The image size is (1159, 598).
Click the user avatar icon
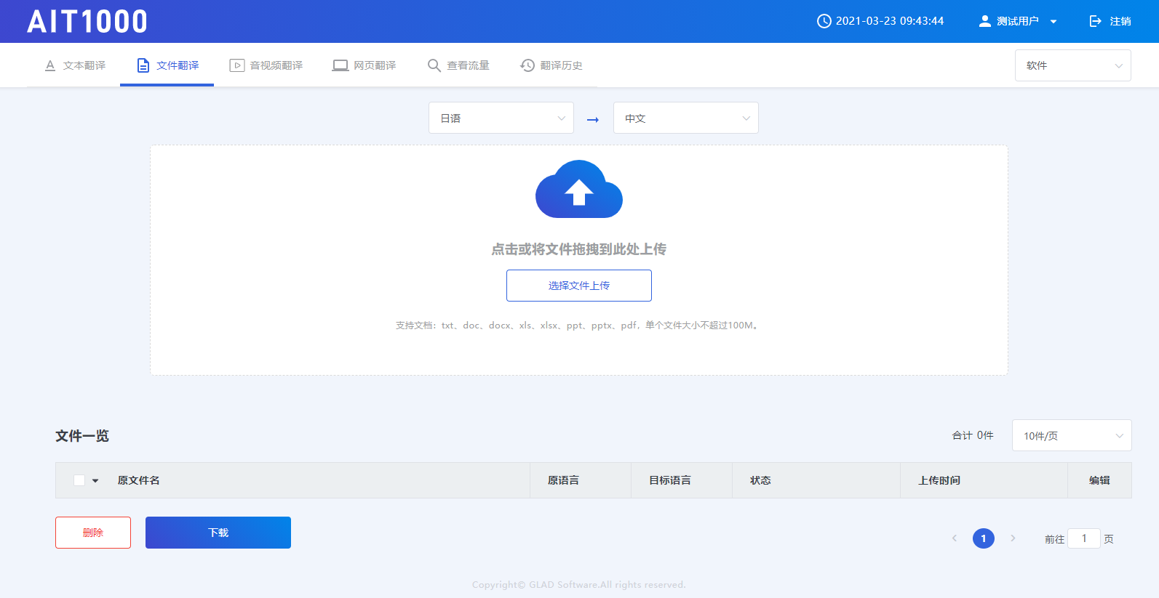click(984, 21)
